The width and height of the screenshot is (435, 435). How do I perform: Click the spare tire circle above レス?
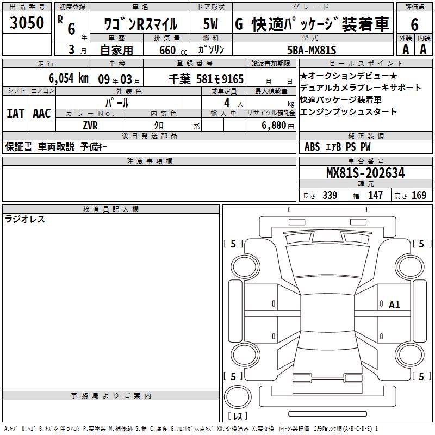pyautogui.click(x=238, y=397)
